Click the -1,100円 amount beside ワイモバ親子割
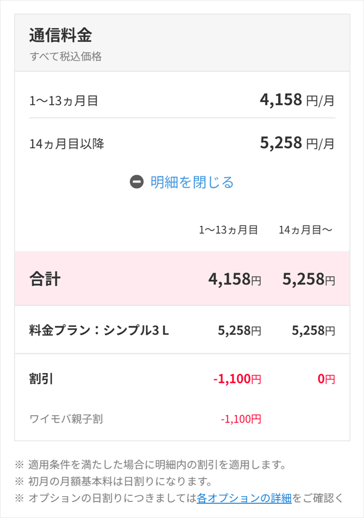364x518 pixels. (x=241, y=419)
